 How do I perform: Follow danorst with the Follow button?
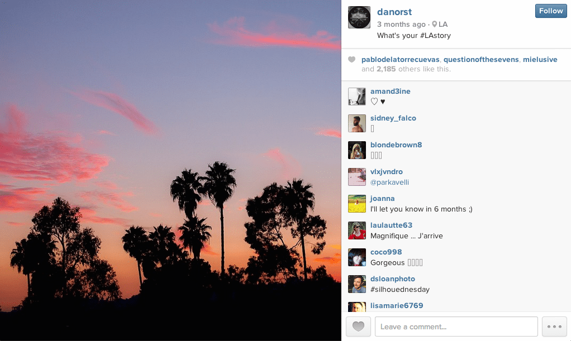[551, 11]
